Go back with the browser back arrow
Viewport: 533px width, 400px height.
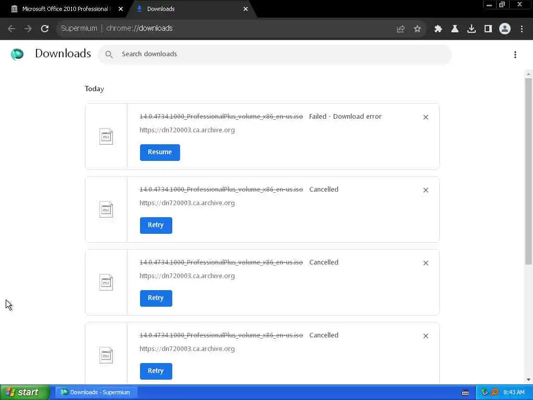pos(11,29)
